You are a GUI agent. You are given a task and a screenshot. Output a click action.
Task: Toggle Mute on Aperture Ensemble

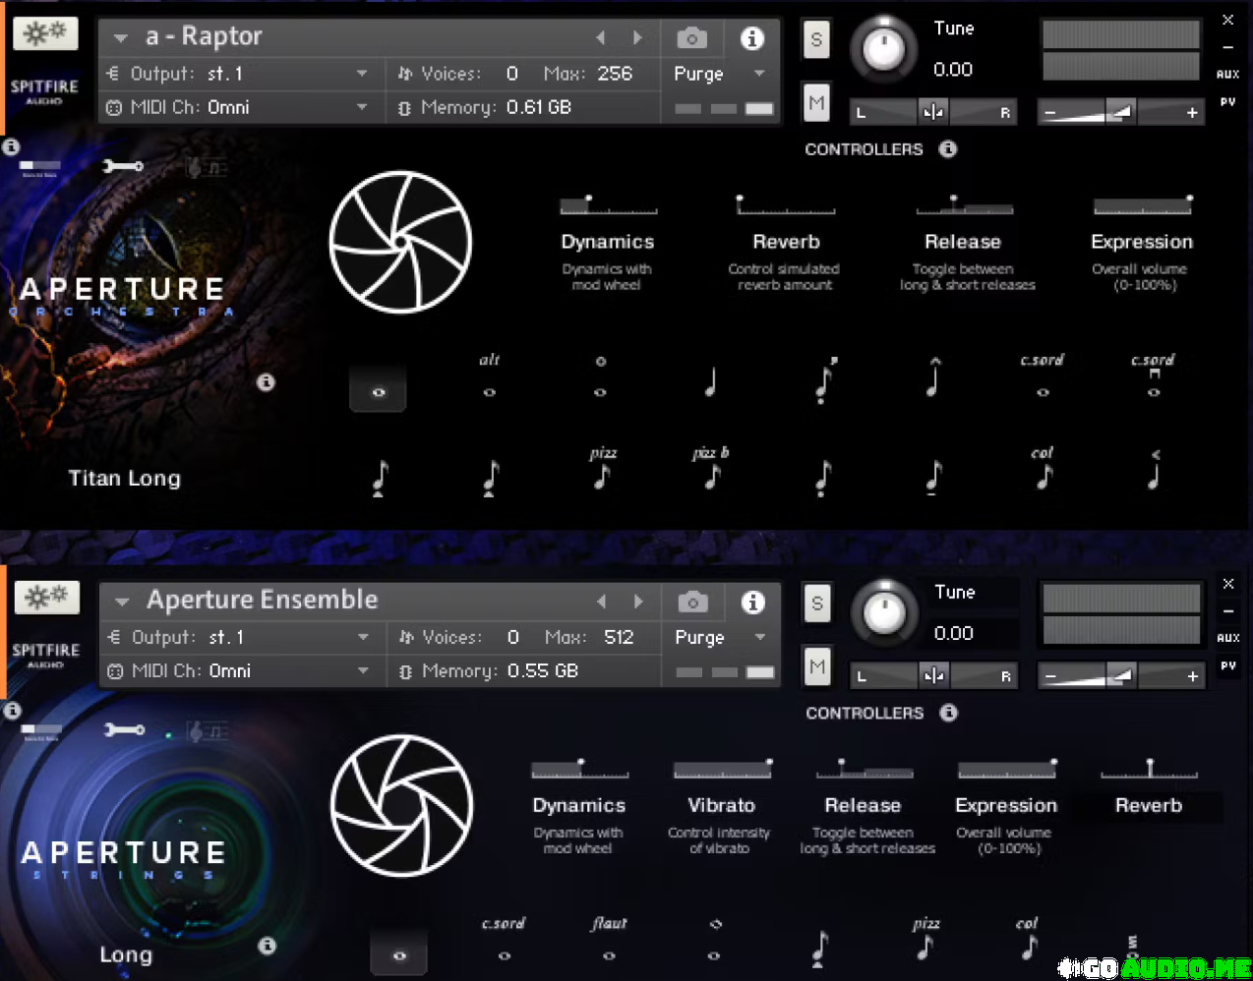point(817,666)
